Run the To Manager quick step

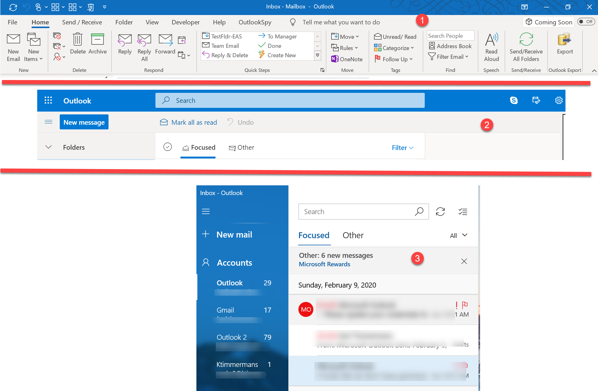click(x=277, y=36)
